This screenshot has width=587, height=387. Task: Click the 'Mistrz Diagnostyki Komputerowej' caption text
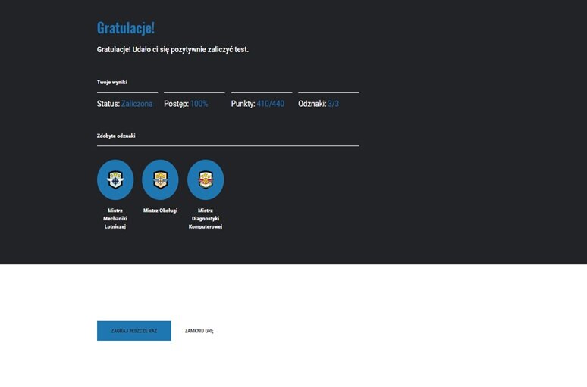206,218
